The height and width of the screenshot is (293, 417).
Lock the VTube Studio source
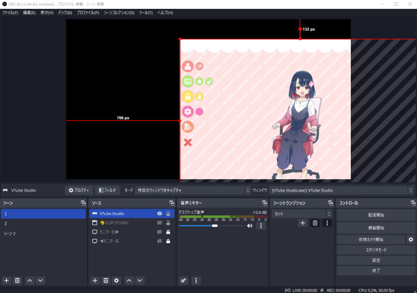pyautogui.click(x=168, y=213)
